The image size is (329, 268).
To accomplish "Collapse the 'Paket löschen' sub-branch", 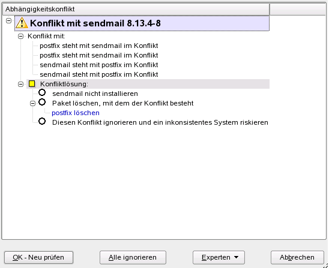I will tap(33, 103).
